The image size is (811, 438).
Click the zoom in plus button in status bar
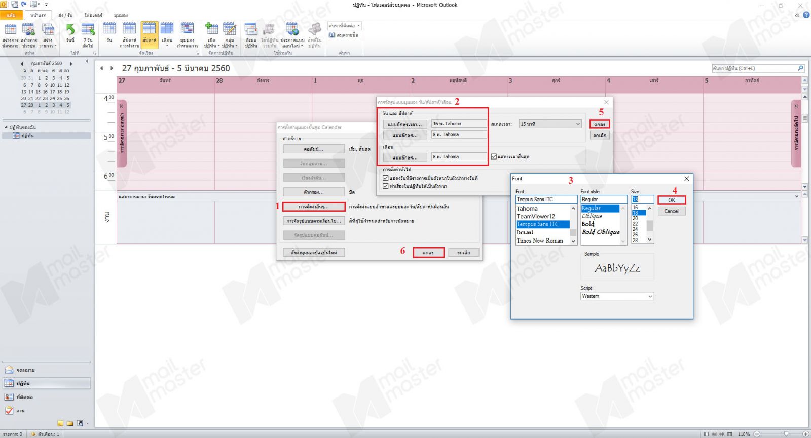coord(805,434)
